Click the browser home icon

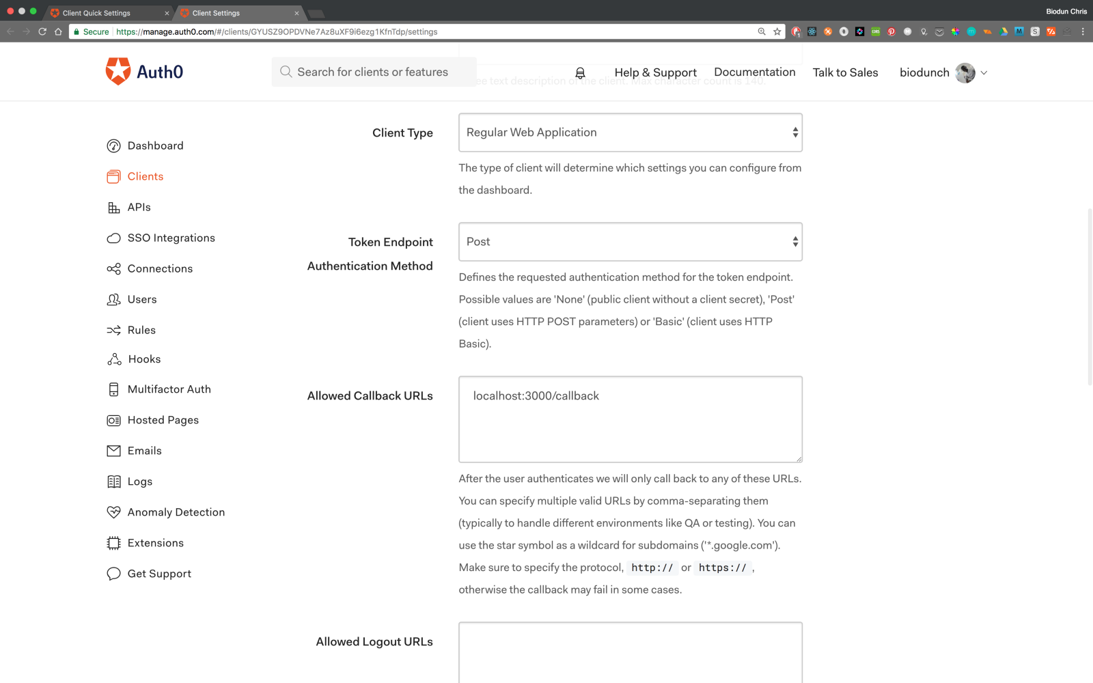[x=59, y=31]
